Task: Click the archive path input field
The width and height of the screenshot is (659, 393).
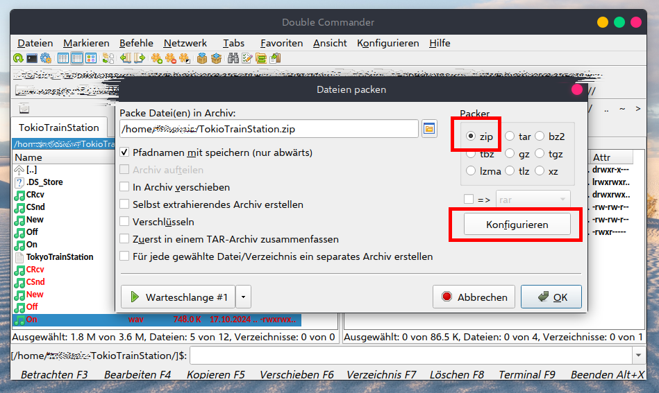Action: [268, 129]
